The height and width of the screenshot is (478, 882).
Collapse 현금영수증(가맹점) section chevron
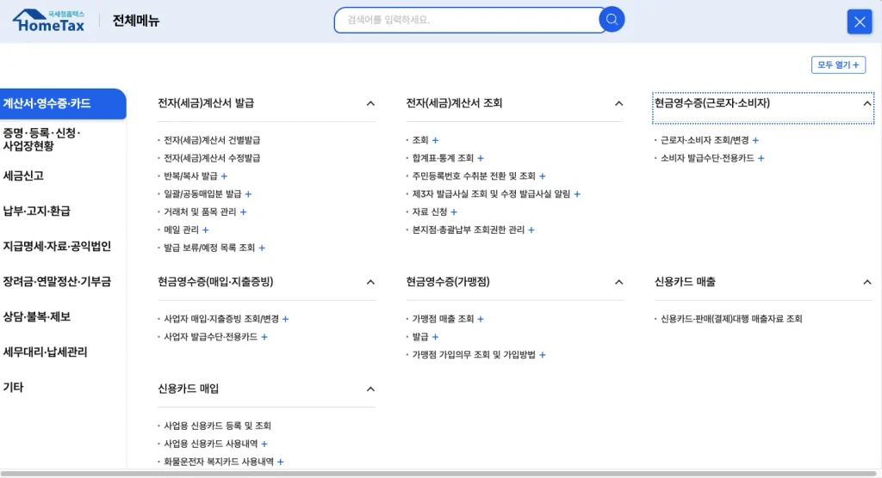coord(618,282)
